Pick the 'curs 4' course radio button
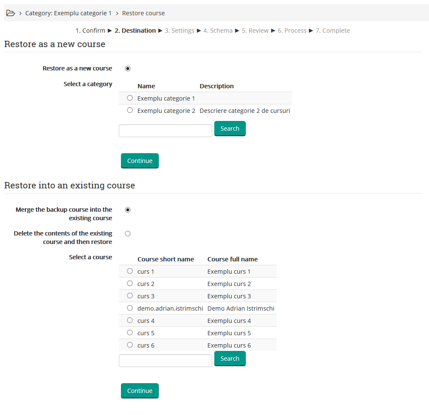The image size is (429, 415). (130, 320)
